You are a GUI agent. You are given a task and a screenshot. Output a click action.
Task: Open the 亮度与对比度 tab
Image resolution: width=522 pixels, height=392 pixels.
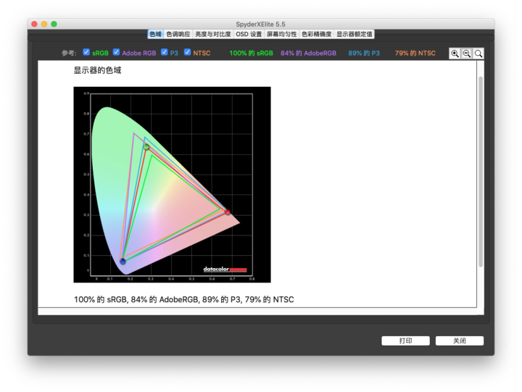[x=212, y=34]
